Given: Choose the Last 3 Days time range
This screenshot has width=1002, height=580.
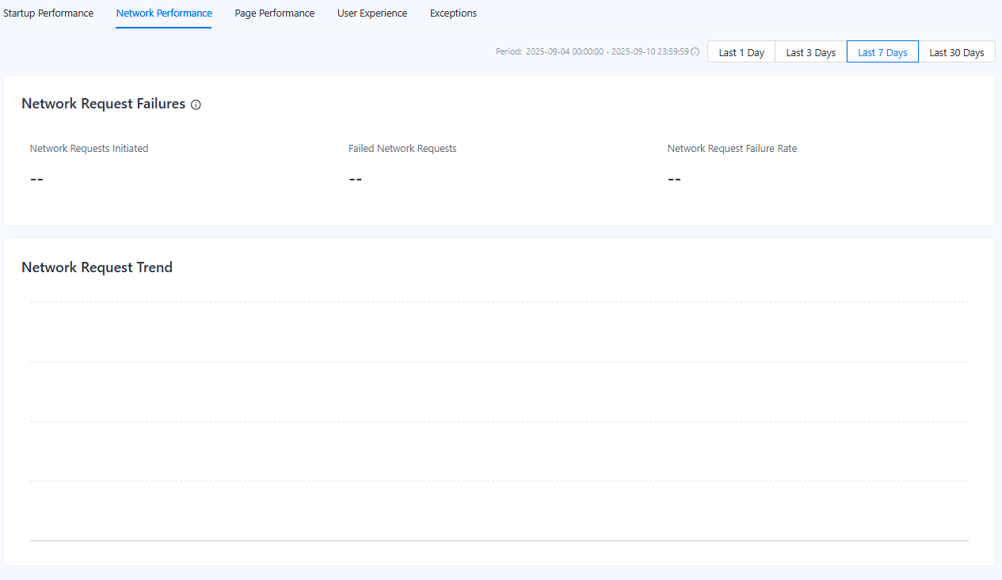Looking at the screenshot, I should click(810, 52).
